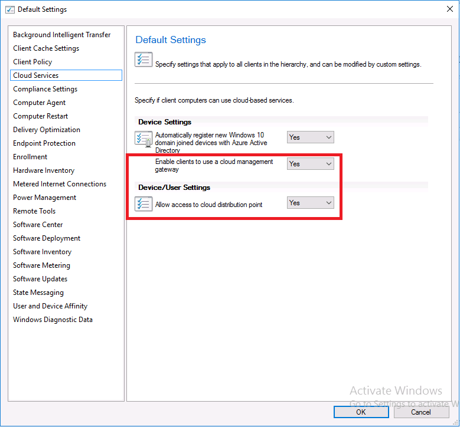Click the 'Specify if client computers can use cloud-based services' text
460x427 pixels.
214,100
